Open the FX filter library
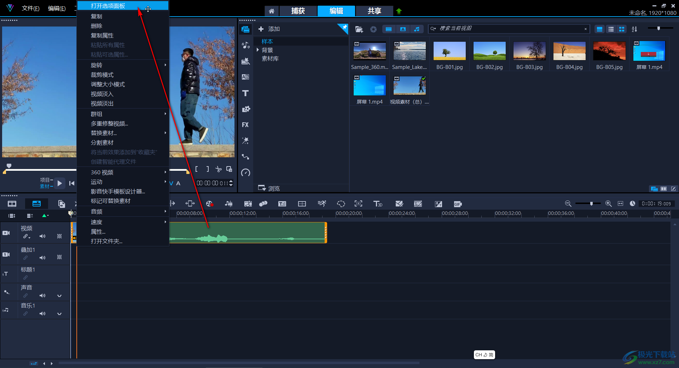 pos(245,125)
